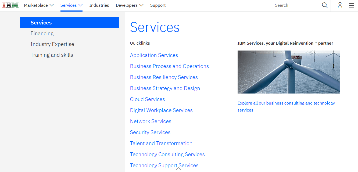Open the Industries menu item
This screenshot has width=358, height=172.
pos(99,5)
